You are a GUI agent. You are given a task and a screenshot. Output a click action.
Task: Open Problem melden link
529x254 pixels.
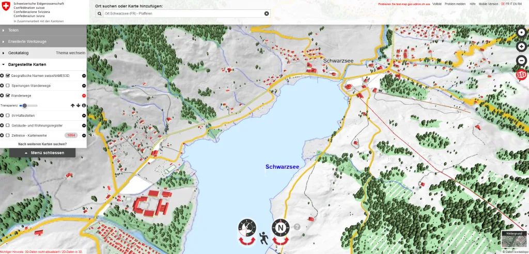(x=455, y=4)
